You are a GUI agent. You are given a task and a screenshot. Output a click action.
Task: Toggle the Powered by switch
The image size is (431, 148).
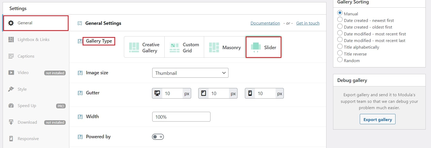click(158, 137)
